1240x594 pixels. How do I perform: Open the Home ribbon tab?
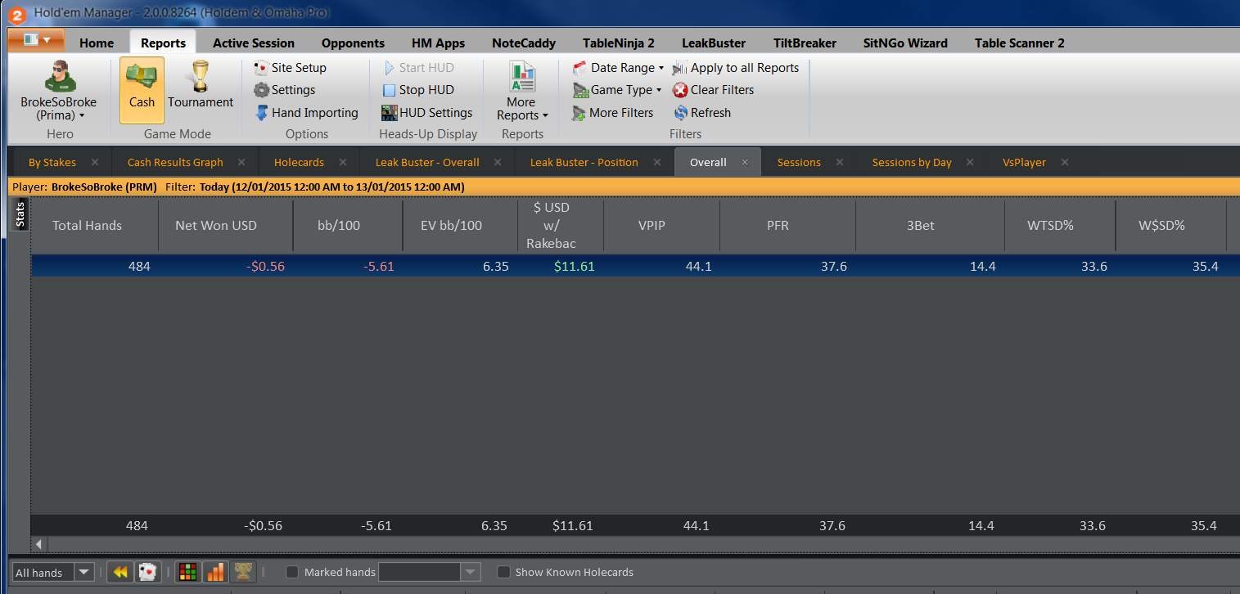click(x=97, y=43)
